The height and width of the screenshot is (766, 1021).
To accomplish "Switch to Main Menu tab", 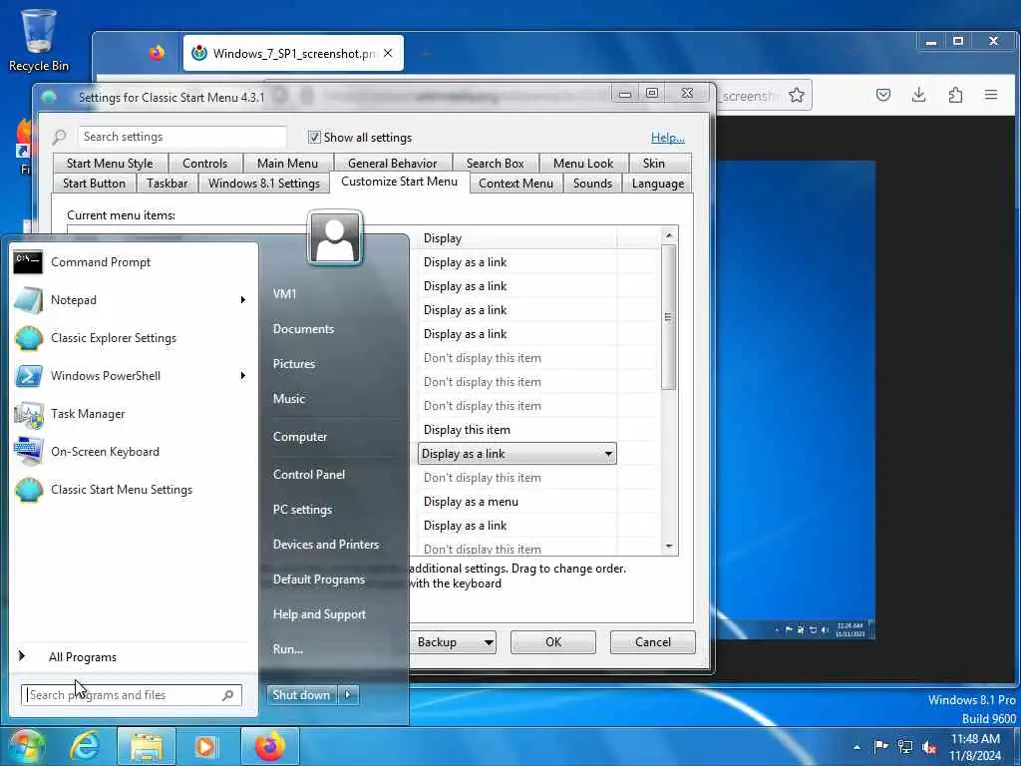I will [287, 164].
